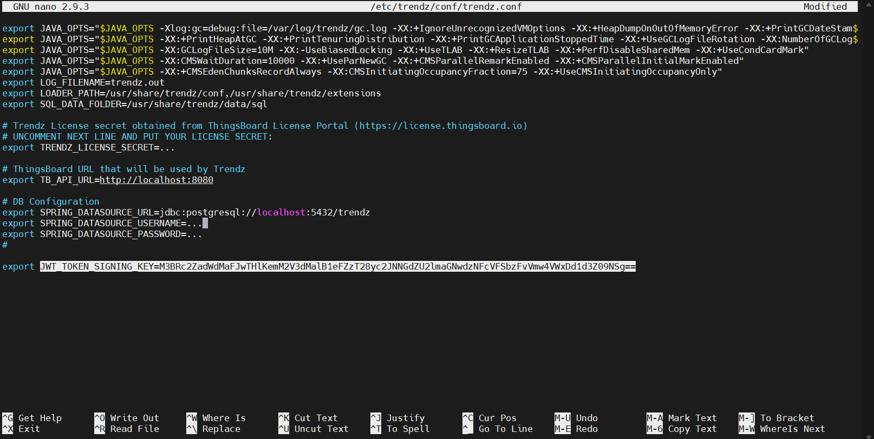Click the pink localhost in the datasource URL

tap(281, 212)
